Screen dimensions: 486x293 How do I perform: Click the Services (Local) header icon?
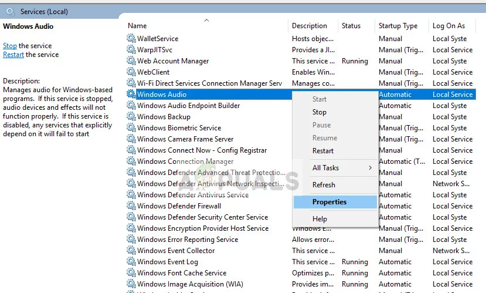11,12
